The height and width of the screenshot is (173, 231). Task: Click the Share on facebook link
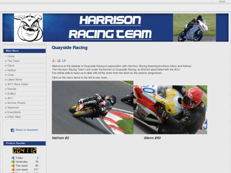[27, 130]
